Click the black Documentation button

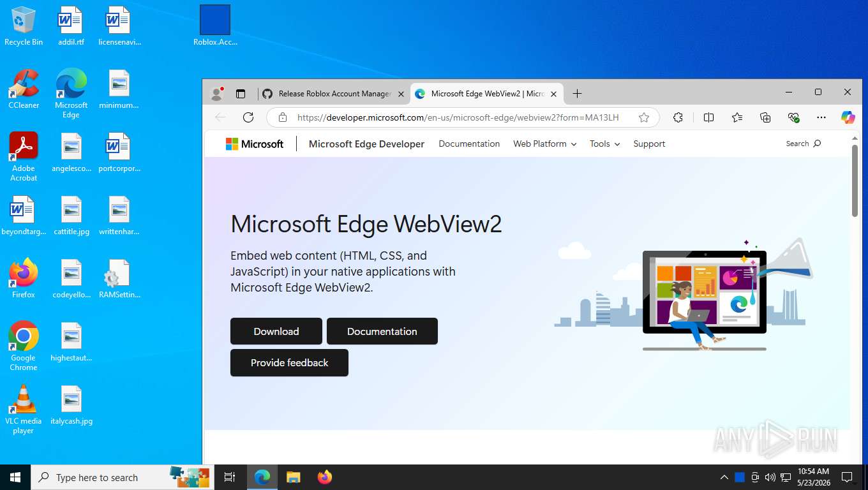(x=382, y=331)
